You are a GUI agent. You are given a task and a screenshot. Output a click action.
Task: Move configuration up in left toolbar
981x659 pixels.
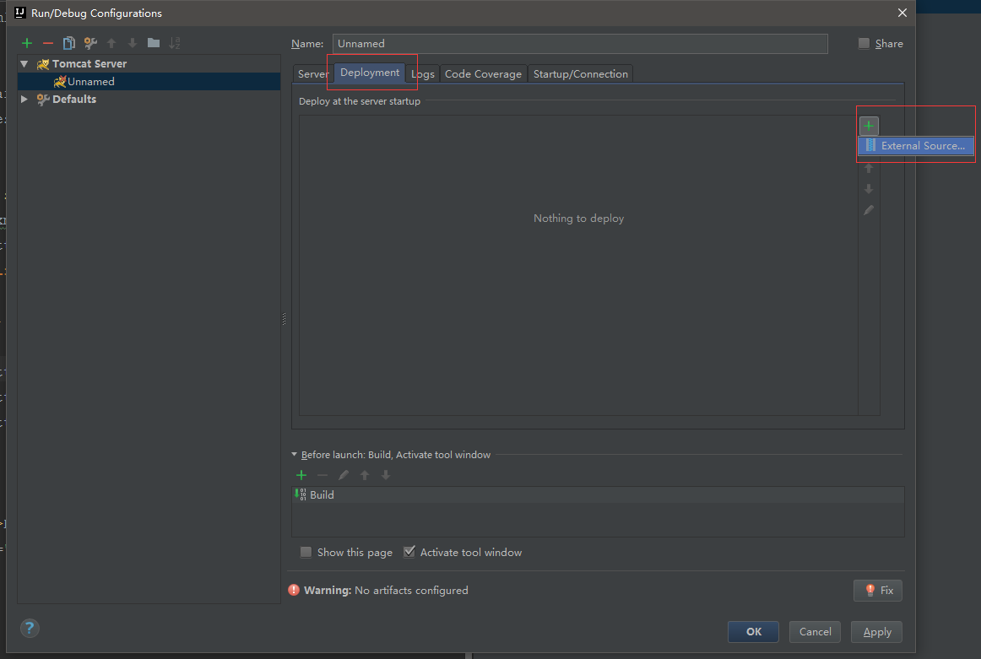pyautogui.click(x=111, y=43)
